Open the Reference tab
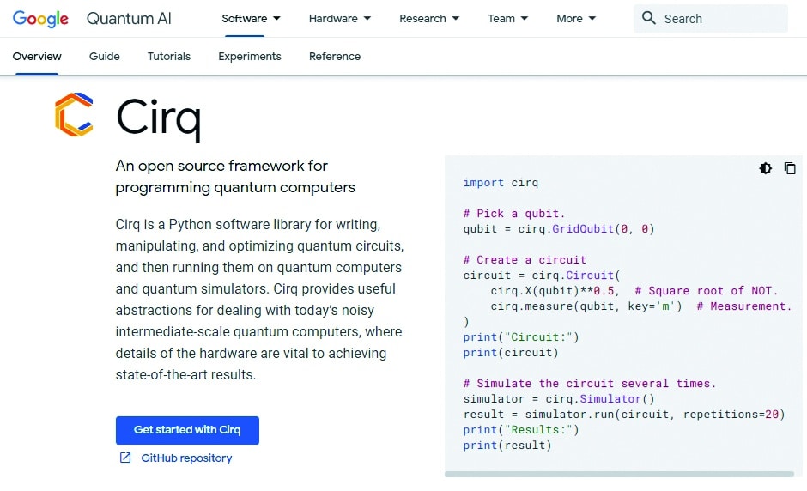The height and width of the screenshot is (491, 807). [335, 56]
